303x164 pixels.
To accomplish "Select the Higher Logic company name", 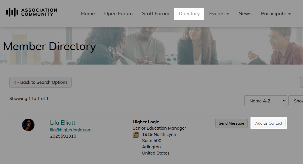I will [146, 122].
